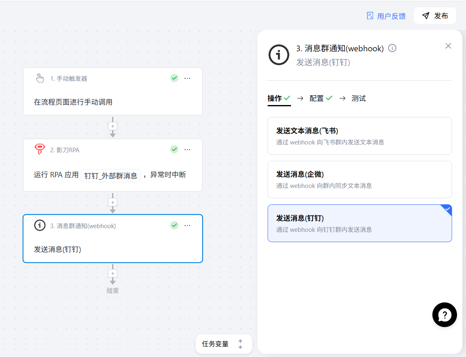Click the 钉钉_外部群消息 app name tag

(x=111, y=175)
